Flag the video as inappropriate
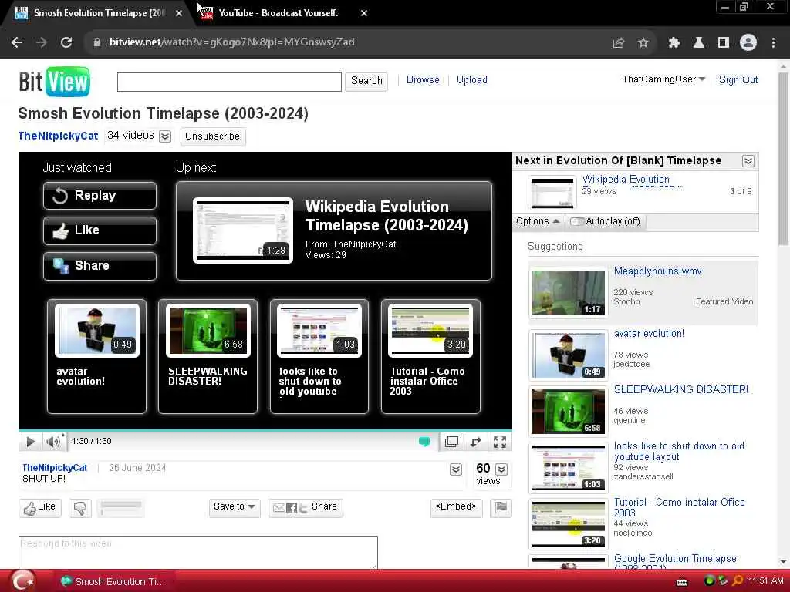 tap(501, 507)
